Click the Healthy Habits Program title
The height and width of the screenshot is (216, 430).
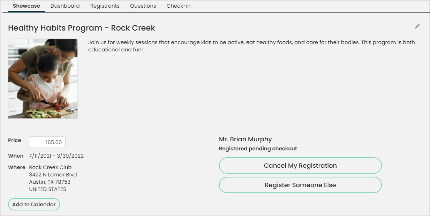click(x=82, y=28)
